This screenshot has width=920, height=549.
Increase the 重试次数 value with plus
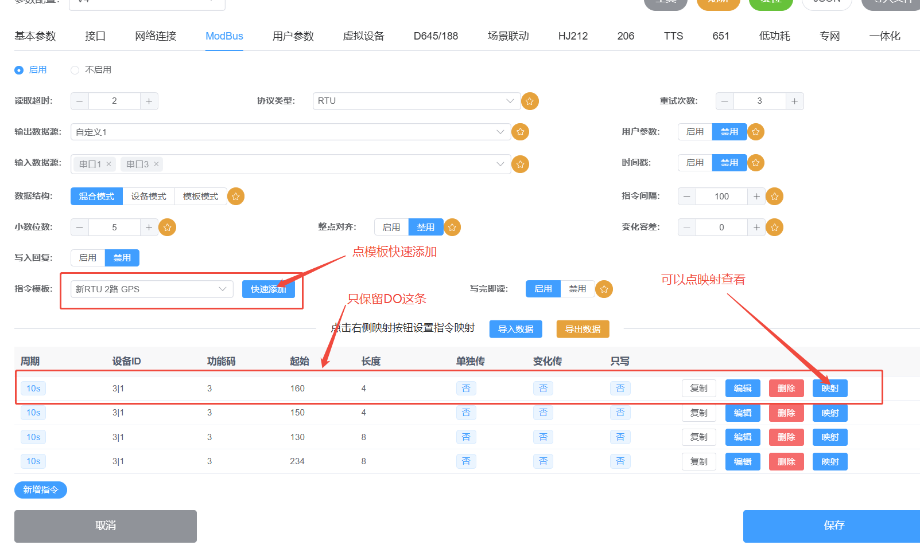[794, 101]
